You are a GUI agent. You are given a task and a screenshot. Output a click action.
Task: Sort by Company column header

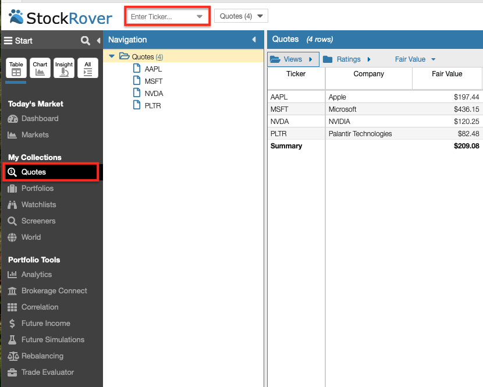click(369, 74)
